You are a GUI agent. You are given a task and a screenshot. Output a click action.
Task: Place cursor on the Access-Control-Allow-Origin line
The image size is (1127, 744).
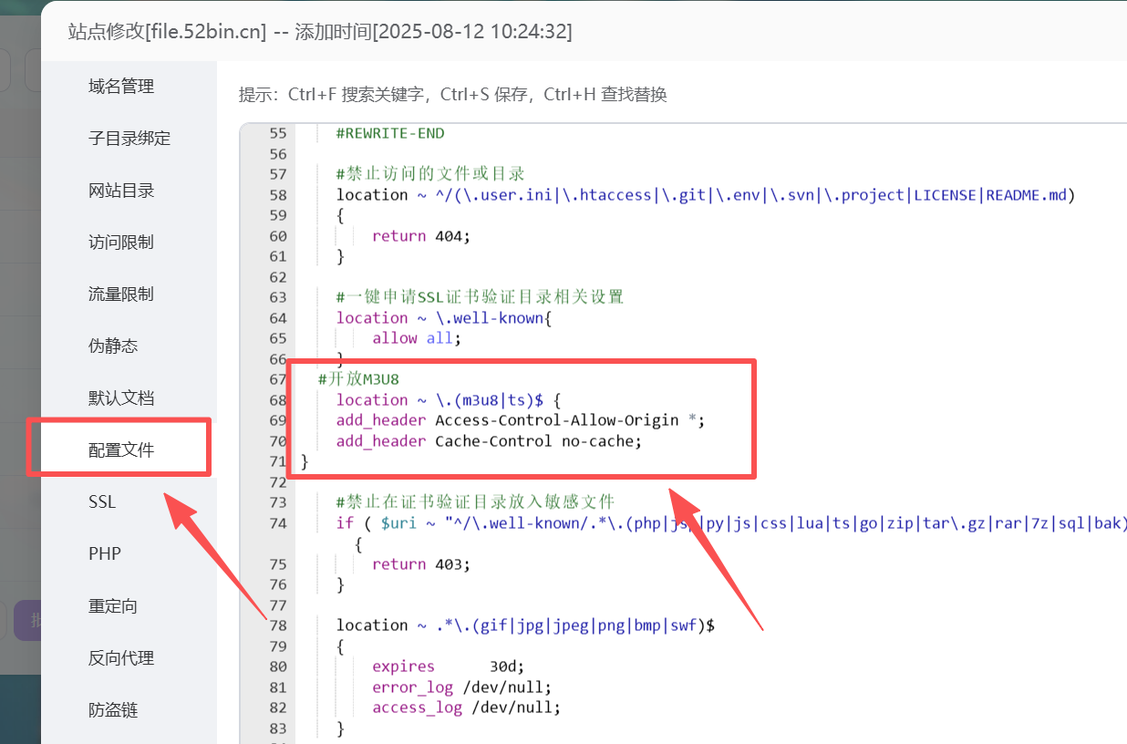point(520,420)
